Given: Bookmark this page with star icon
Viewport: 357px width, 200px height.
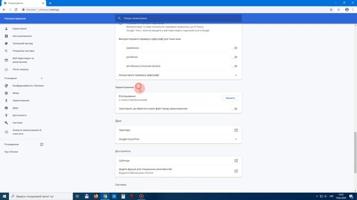Looking at the screenshot, I should pyautogui.click(x=331, y=10).
